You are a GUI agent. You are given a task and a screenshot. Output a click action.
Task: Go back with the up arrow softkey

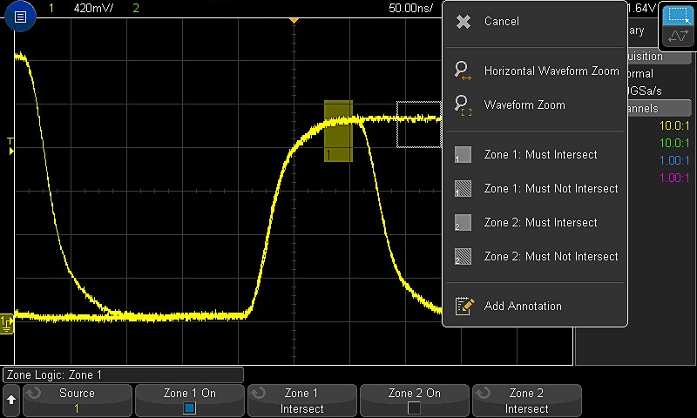11,400
